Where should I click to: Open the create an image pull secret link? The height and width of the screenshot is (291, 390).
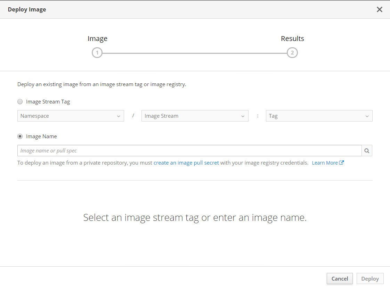click(186, 163)
